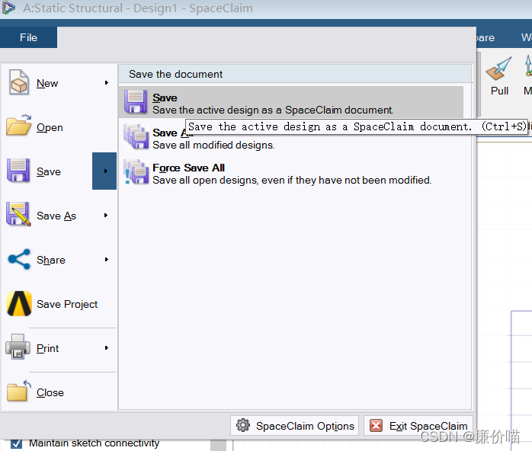Choose Print from the File menu
The image size is (532, 451).
click(59, 348)
